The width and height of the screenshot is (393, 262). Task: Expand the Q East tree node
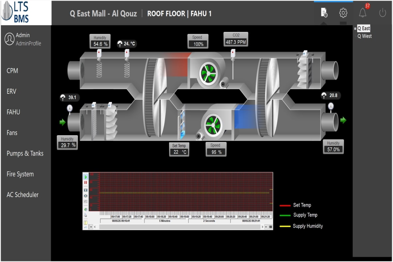pos(355,29)
